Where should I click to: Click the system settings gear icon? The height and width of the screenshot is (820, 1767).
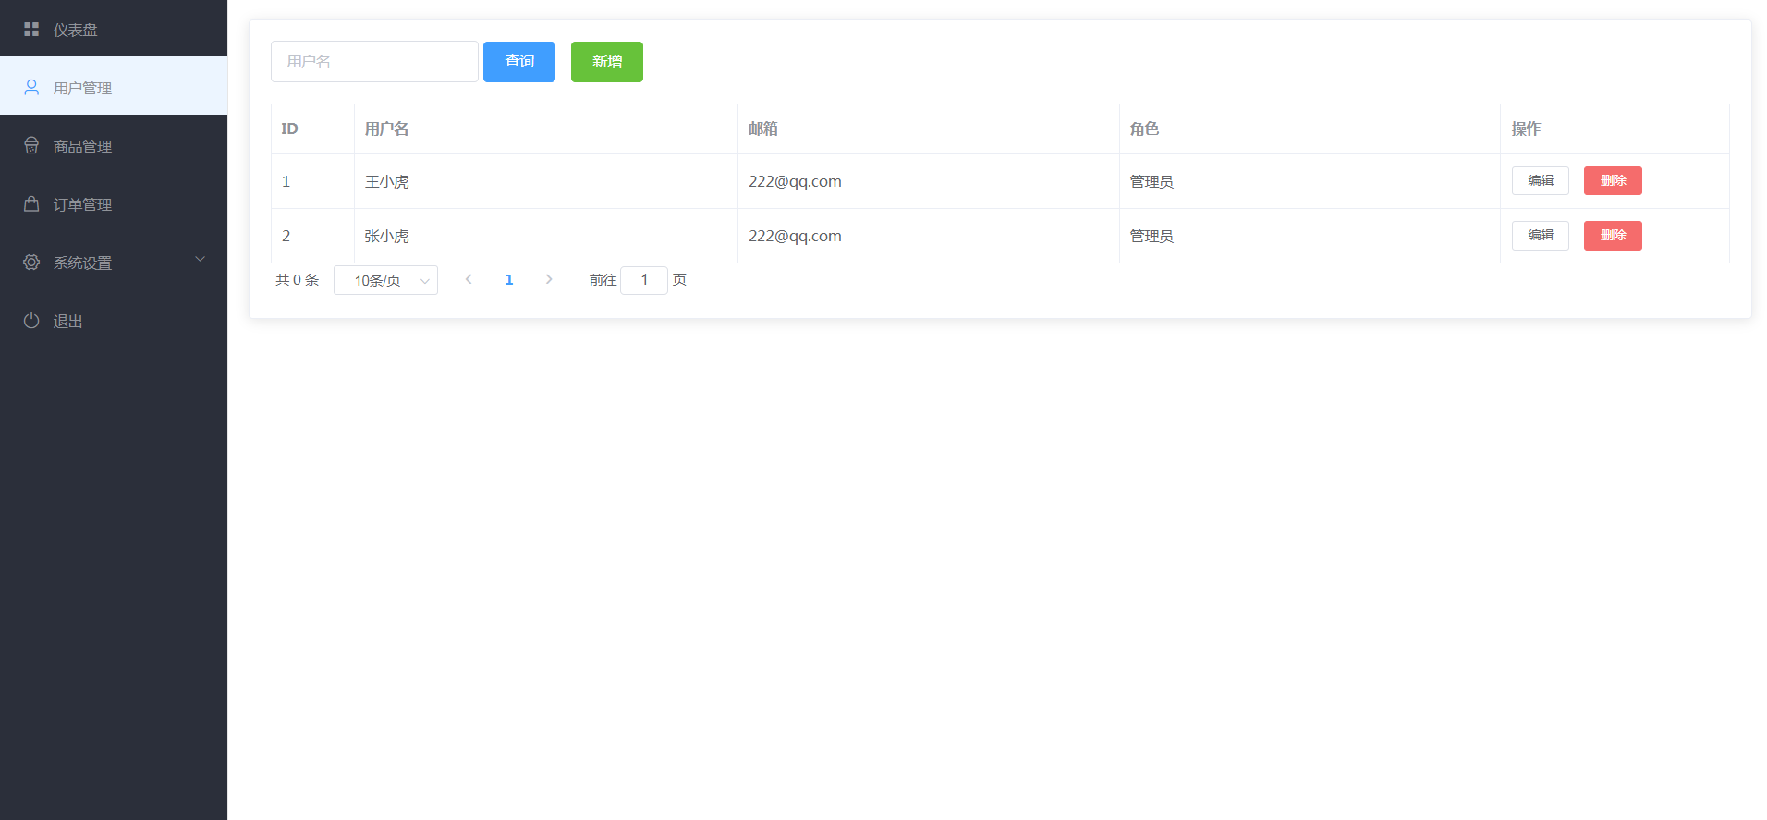click(31, 262)
